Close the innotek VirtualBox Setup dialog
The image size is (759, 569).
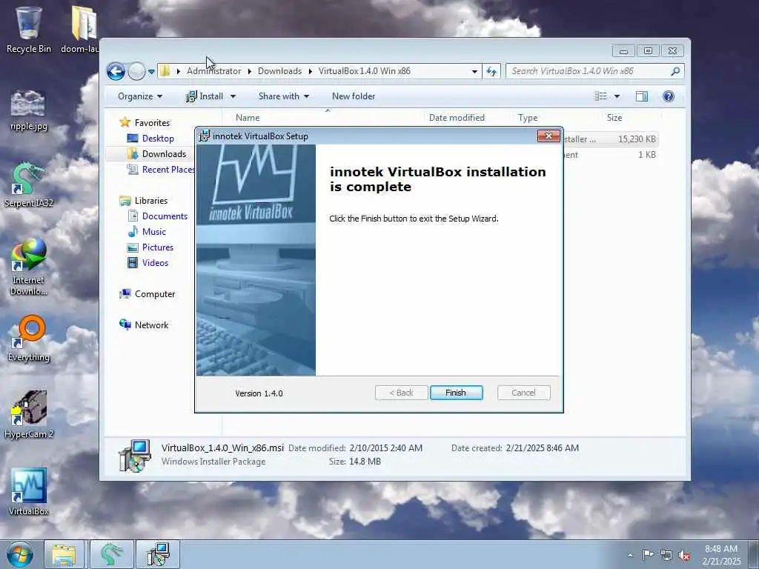point(548,136)
